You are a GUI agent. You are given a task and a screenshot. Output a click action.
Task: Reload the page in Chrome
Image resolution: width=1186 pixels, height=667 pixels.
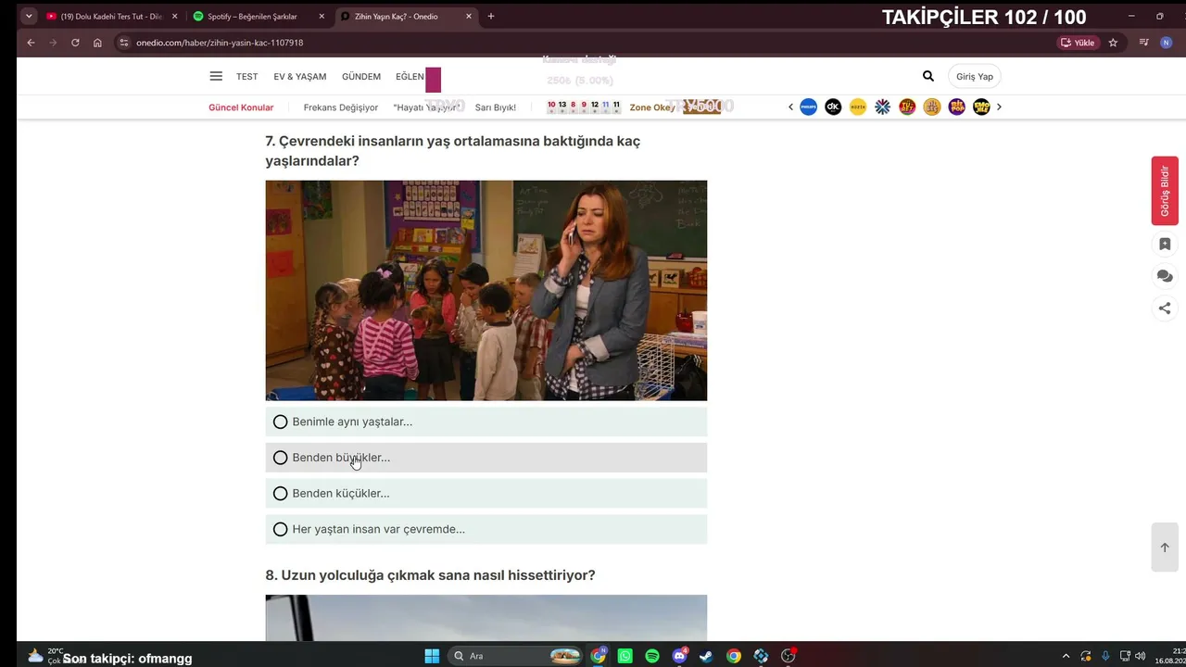click(x=75, y=43)
